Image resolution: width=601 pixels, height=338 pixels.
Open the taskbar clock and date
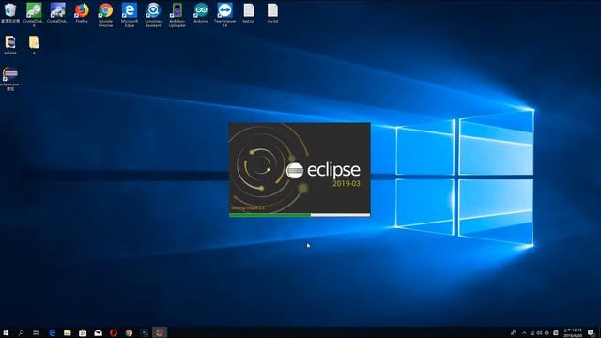pos(573,332)
